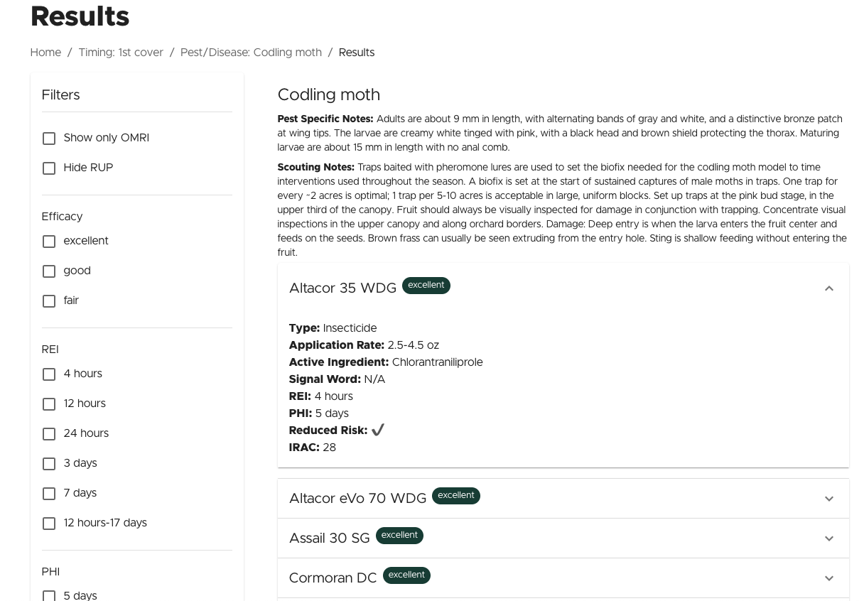864x601 pixels.
Task: Check the excellent efficacy filter
Action: point(49,242)
